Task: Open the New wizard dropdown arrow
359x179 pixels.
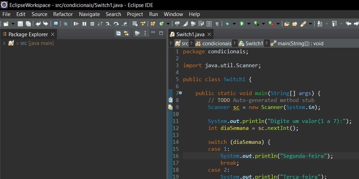Action: coord(13,24)
